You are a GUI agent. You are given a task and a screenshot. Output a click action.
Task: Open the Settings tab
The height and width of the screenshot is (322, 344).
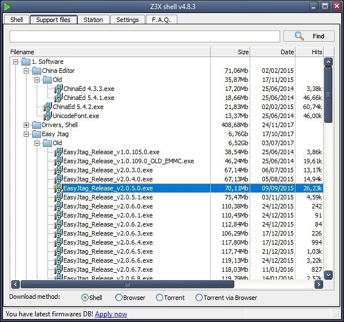point(128,20)
